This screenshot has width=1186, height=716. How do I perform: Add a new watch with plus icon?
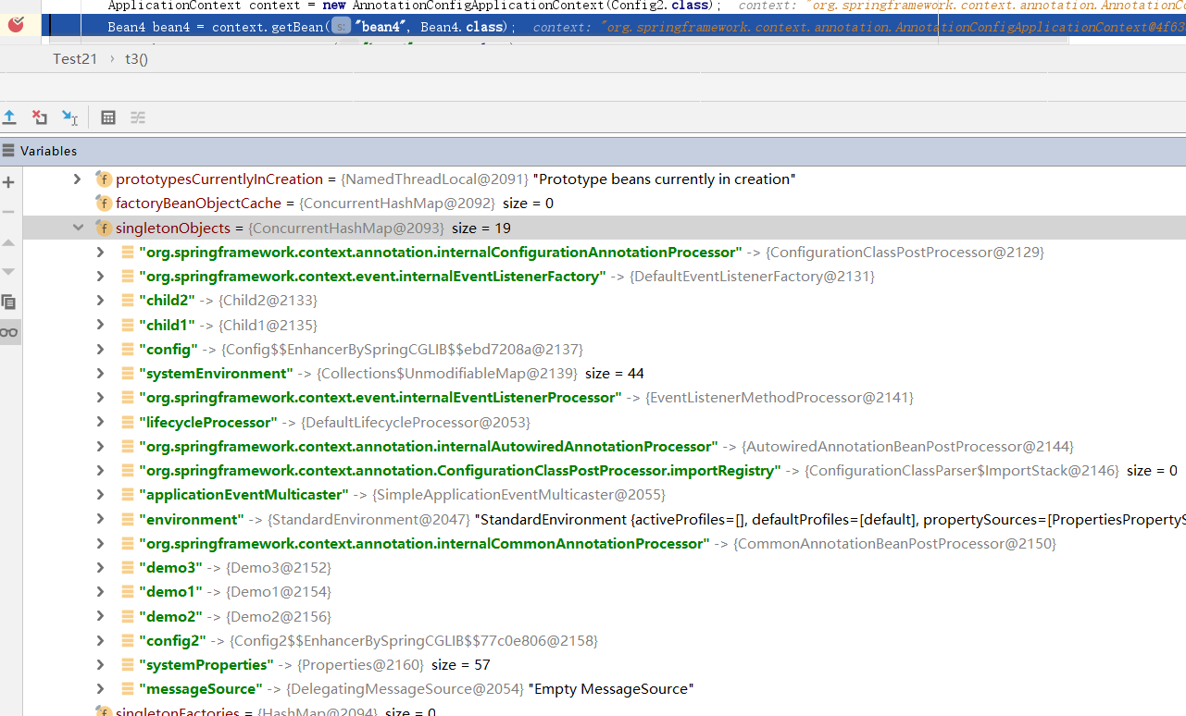(x=8, y=182)
